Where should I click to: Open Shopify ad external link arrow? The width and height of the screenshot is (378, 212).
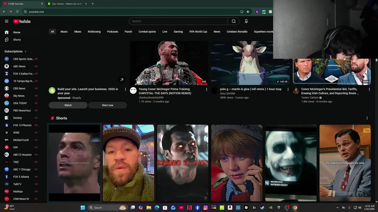click(122, 80)
